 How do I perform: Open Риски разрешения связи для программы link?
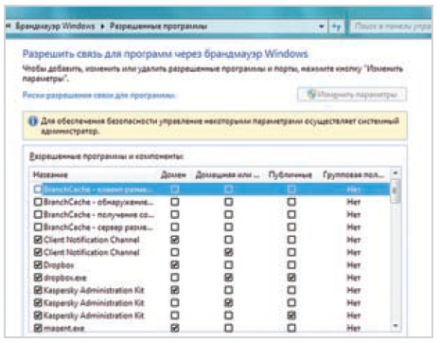[x=99, y=95]
